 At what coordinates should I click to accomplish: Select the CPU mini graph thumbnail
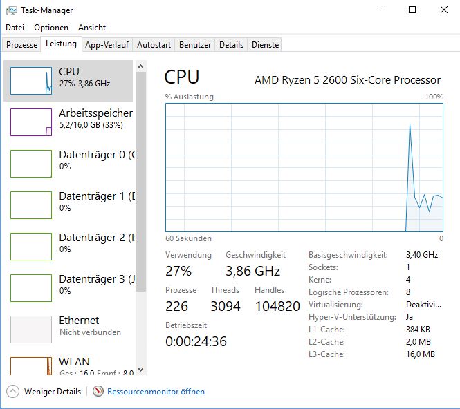[31, 81]
